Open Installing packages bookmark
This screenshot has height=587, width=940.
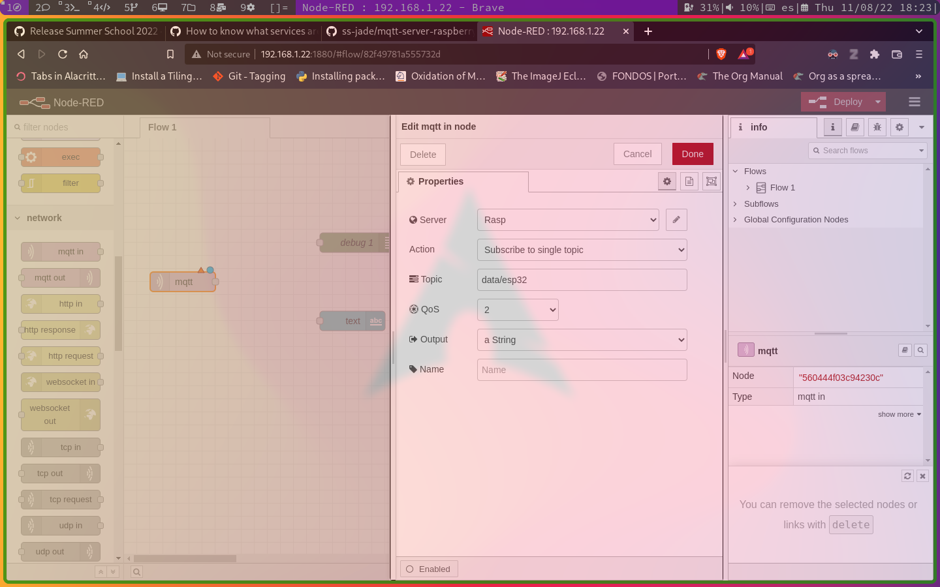pyautogui.click(x=340, y=76)
